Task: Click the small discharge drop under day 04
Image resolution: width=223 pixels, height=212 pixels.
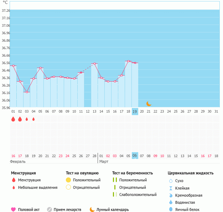Action: click(33, 119)
